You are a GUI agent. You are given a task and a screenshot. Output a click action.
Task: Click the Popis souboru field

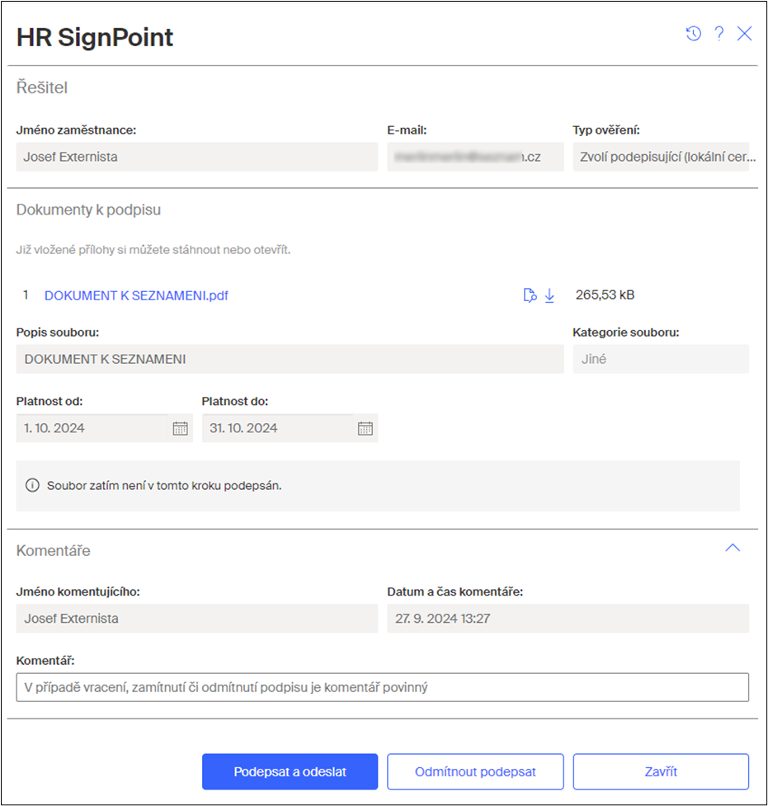pyautogui.click(x=290, y=359)
